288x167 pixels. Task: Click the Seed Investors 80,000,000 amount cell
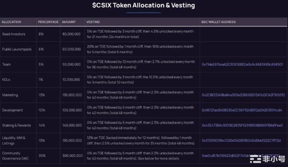point(71,34)
